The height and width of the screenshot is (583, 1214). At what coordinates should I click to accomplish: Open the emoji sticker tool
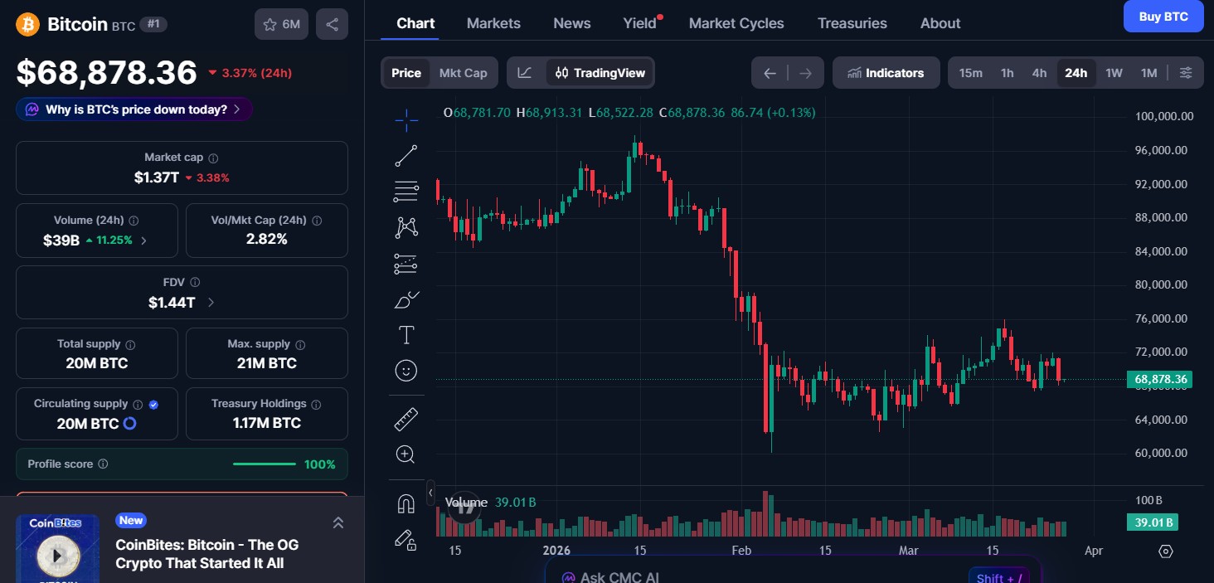pyautogui.click(x=405, y=371)
